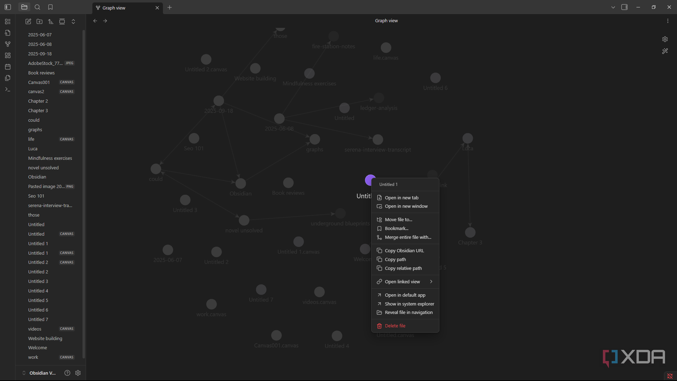This screenshot has height=381, width=677.
Task: Select Open in new window
Action: (405, 206)
